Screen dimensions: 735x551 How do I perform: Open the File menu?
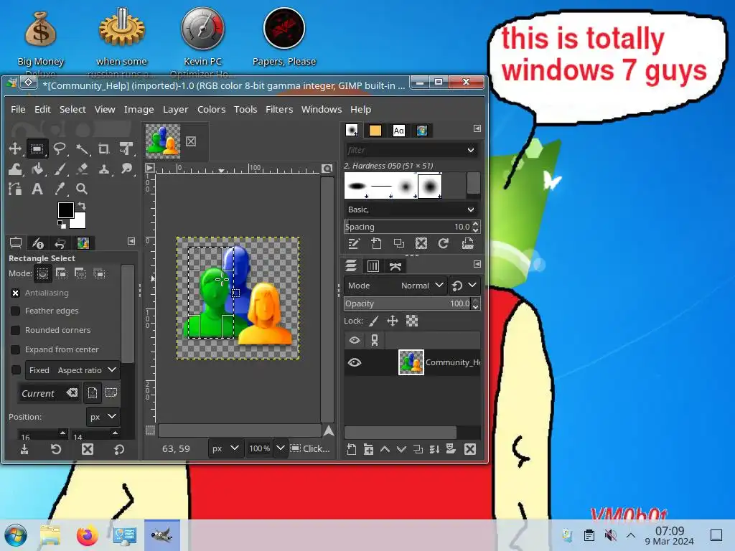[x=18, y=109]
